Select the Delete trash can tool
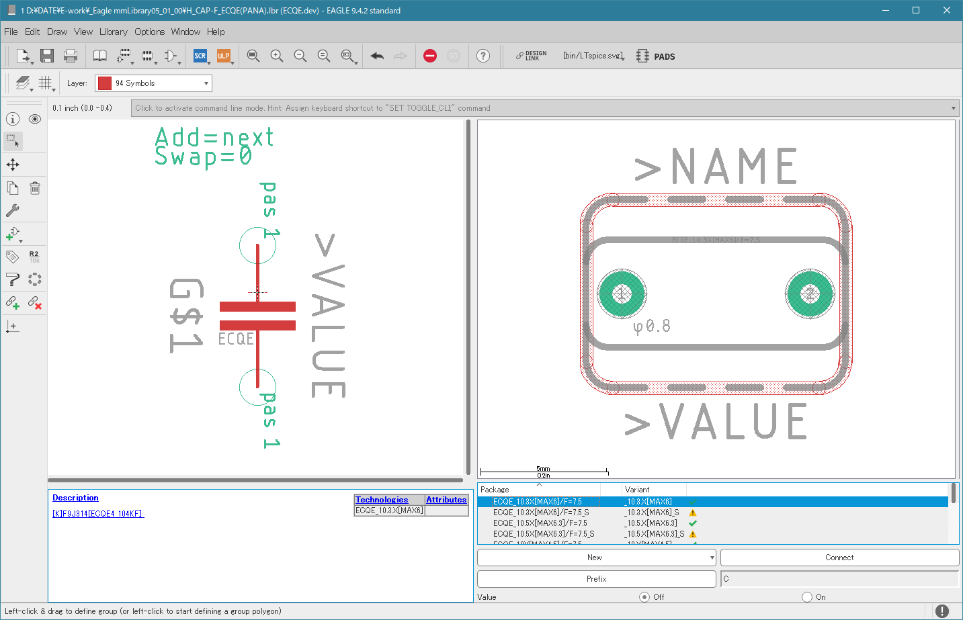 coord(35,188)
